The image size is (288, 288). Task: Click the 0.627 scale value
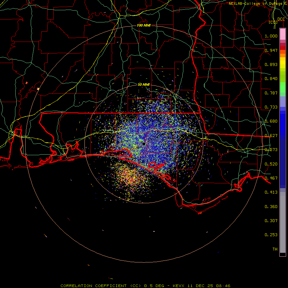(x=271, y=136)
